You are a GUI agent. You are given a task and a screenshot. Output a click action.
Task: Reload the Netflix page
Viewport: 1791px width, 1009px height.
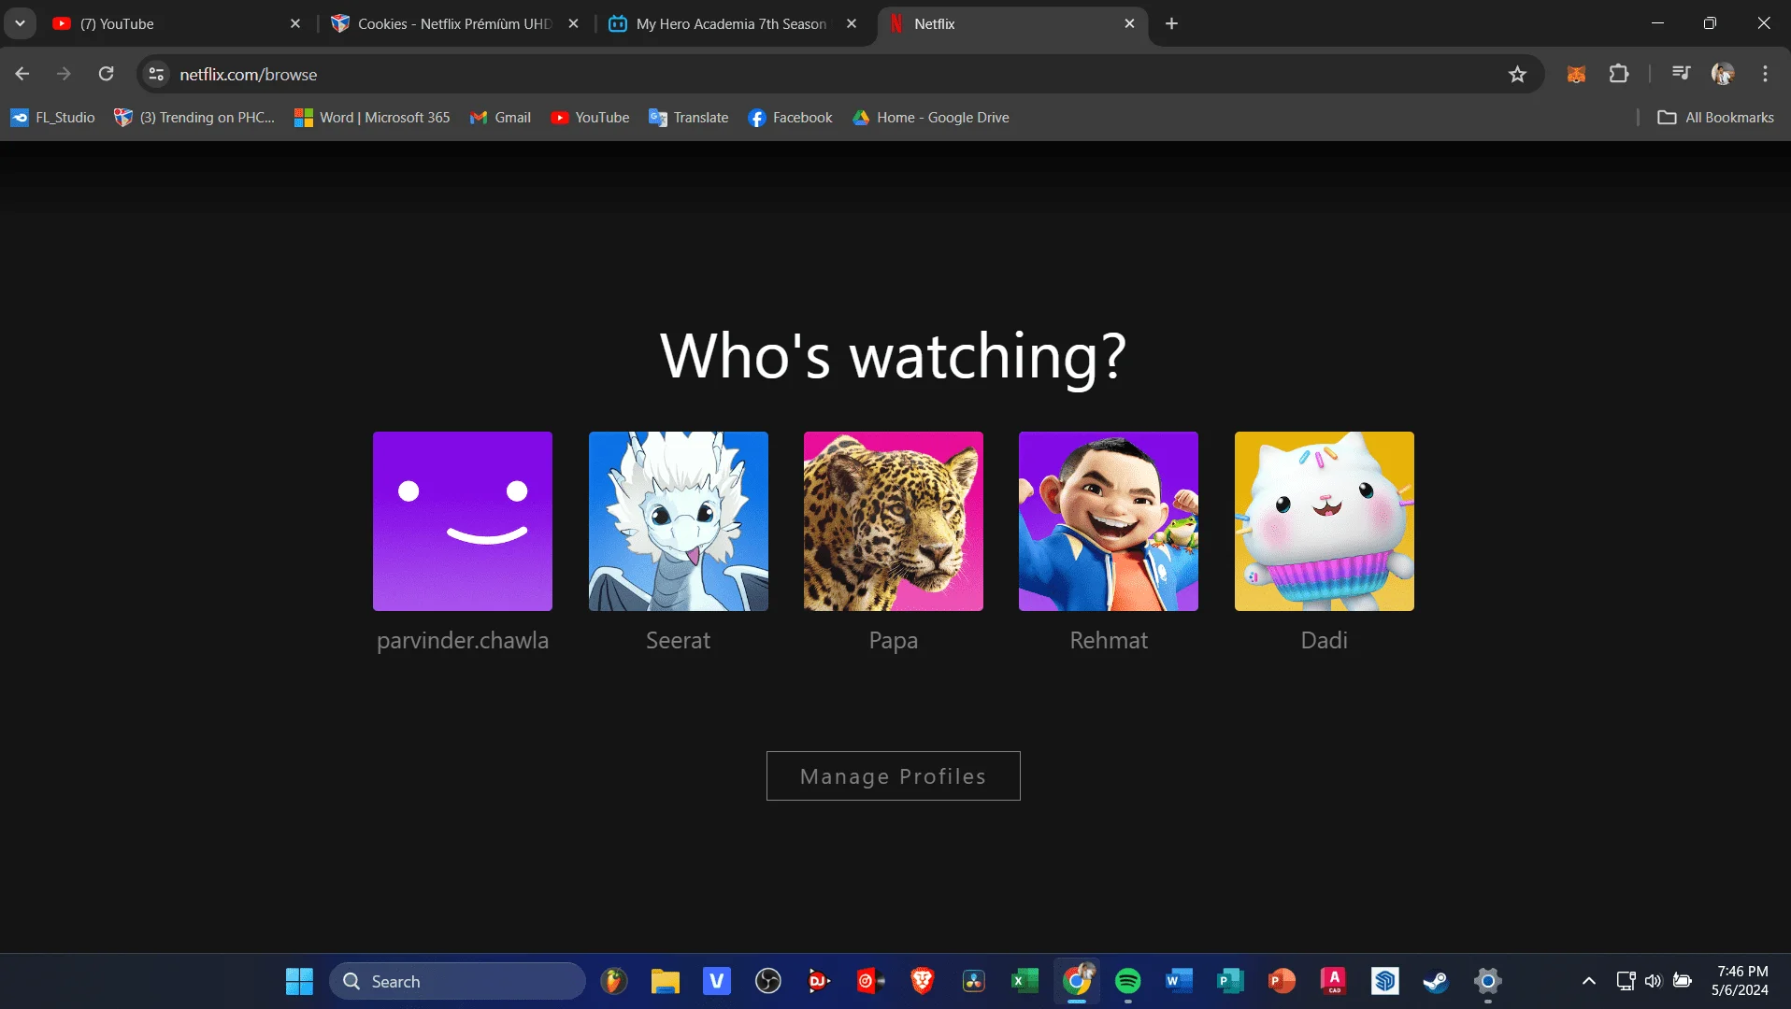coord(107,74)
